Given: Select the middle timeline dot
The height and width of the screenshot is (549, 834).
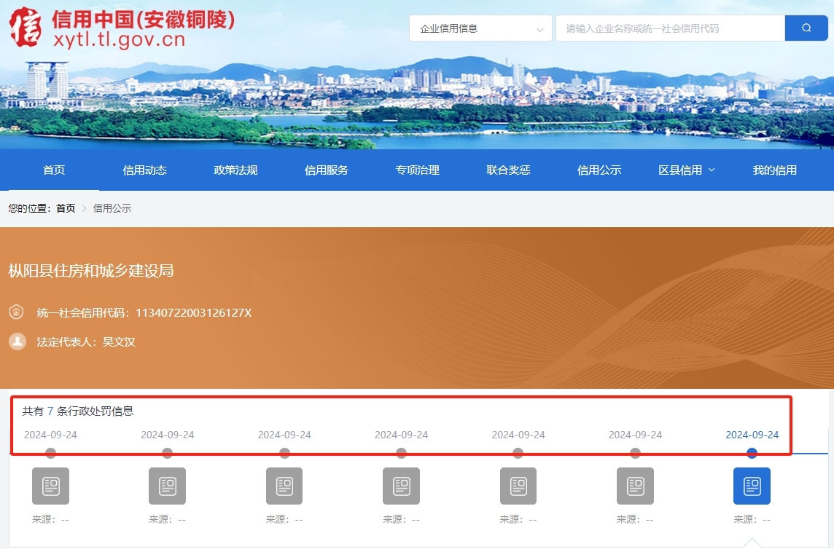Looking at the screenshot, I should [401, 452].
